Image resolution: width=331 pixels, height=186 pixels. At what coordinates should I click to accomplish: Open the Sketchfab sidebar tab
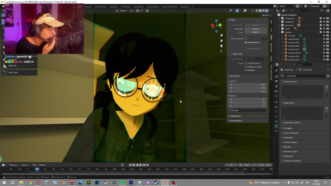coord(271,47)
